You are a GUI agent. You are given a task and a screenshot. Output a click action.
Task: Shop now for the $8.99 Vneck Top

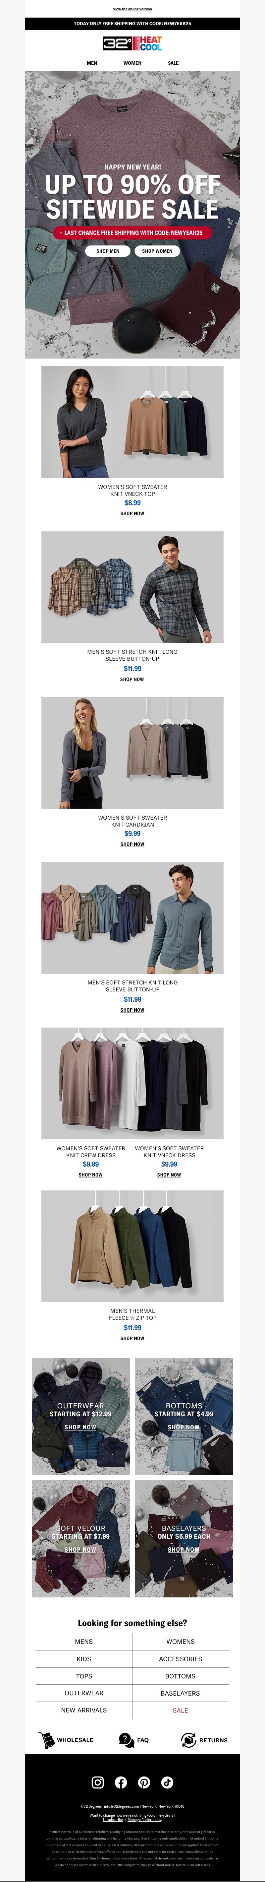[132, 513]
